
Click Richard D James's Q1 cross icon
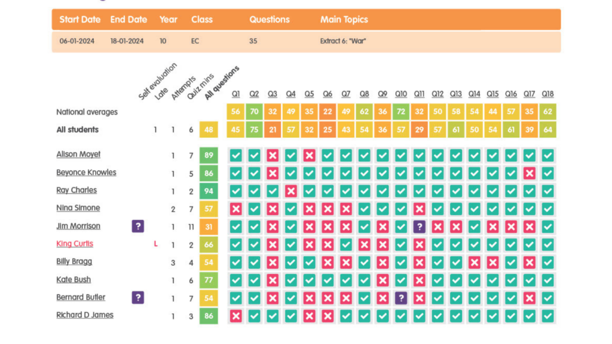tap(235, 315)
